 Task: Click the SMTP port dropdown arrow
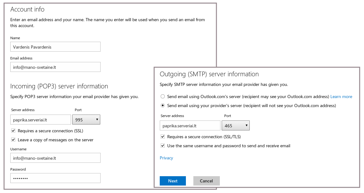247,125
